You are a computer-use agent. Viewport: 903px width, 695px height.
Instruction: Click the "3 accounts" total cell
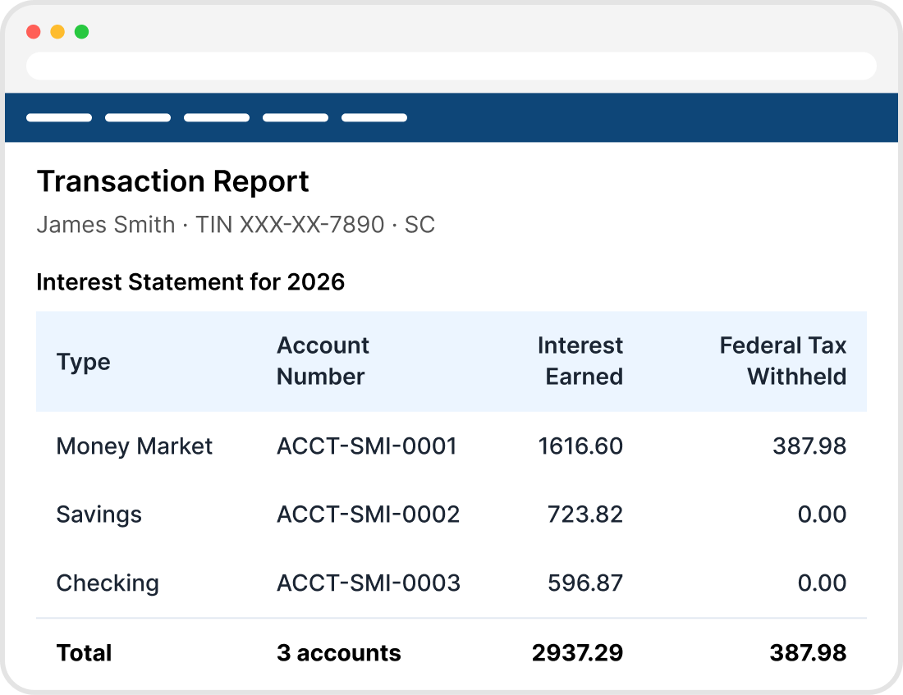pyautogui.click(x=338, y=653)
